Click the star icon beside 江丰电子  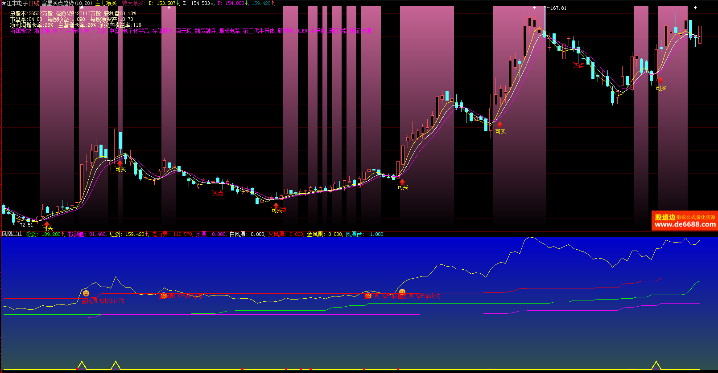tap(4, 3)
